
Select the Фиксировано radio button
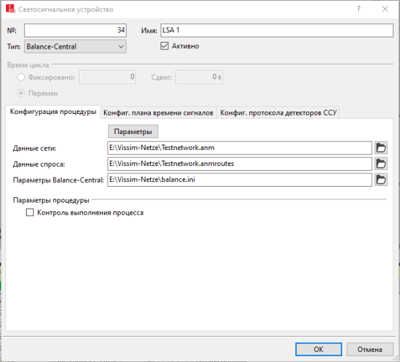(21, 77)
